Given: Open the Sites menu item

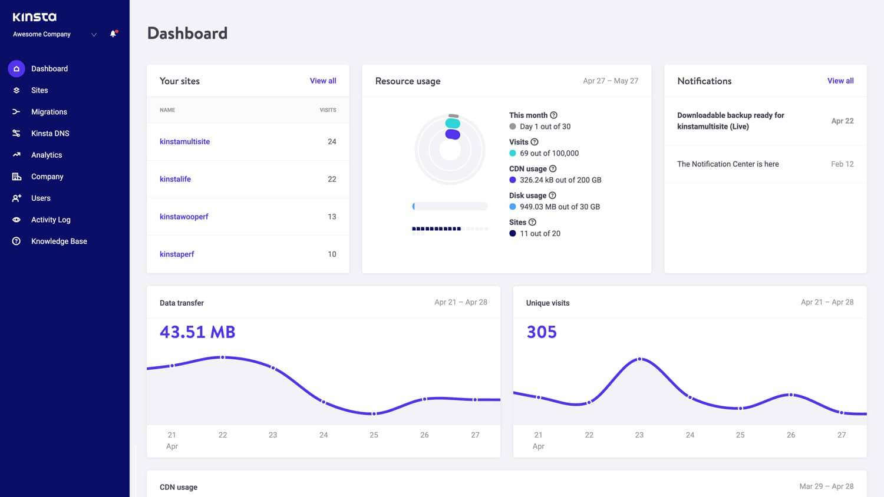Looking at the screenshot, I should [39, 90].
